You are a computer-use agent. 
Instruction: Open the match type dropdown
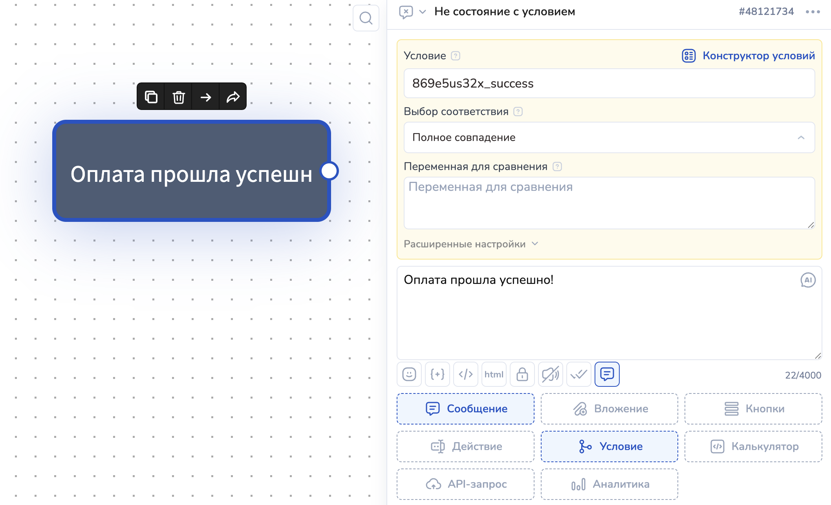pyautogui.click(x=609, y=137)
